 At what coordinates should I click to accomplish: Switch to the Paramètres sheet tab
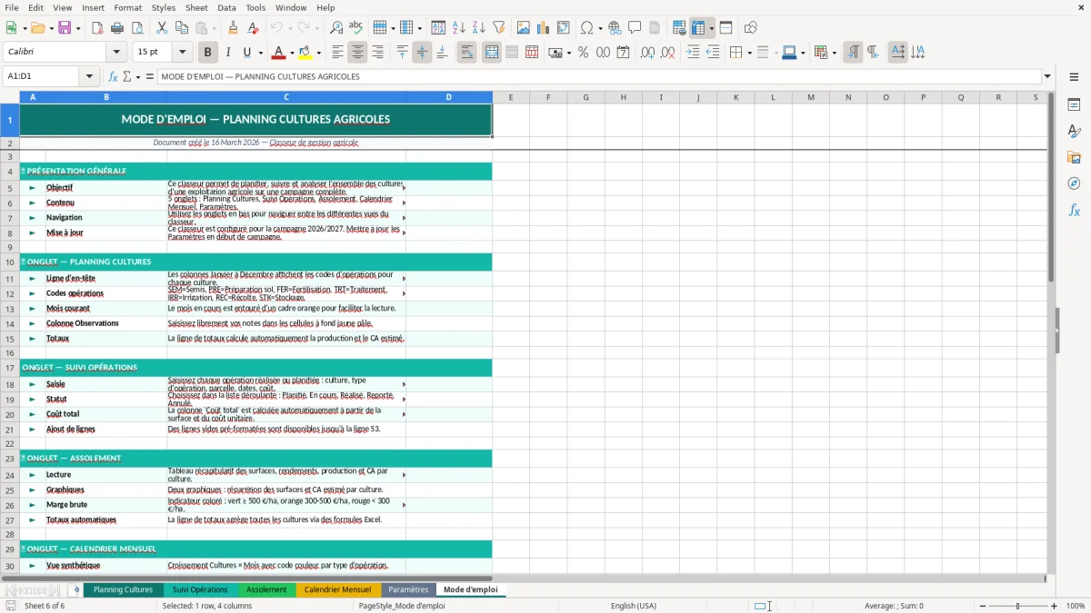coord(408,589)
